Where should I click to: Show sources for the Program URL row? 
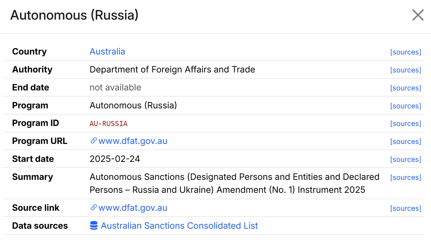tap(406, 142)
